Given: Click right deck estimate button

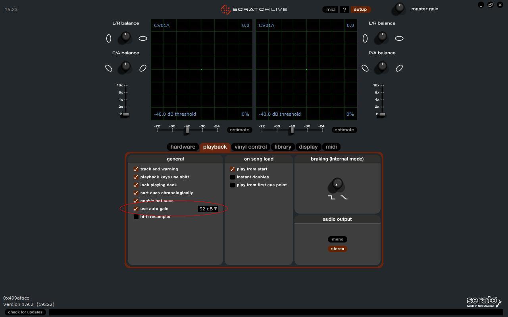Looking at the screenshot, I should click(344, 130).
